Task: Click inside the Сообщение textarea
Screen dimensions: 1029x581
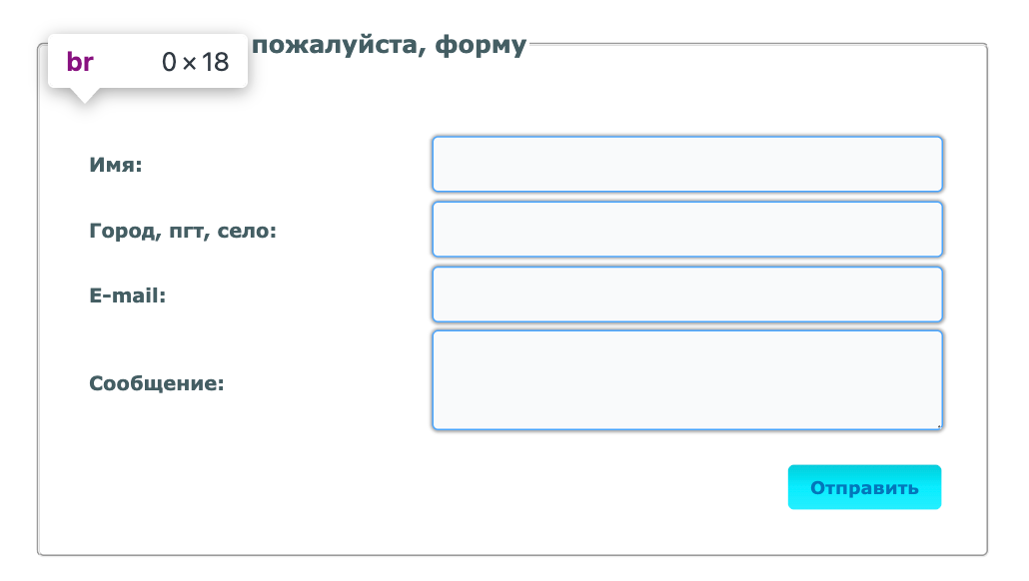Action: [x=686, y=379]
